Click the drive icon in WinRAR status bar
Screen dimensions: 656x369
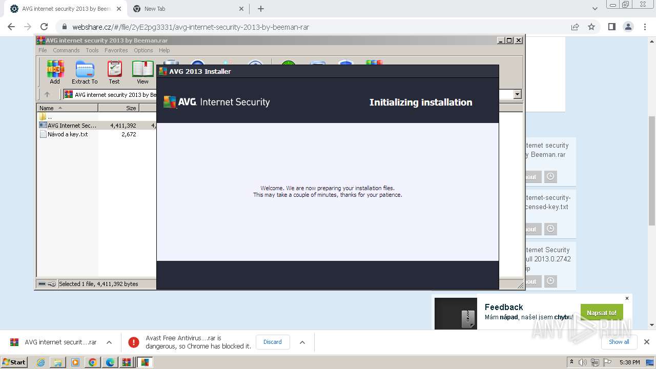pos(42,284)
